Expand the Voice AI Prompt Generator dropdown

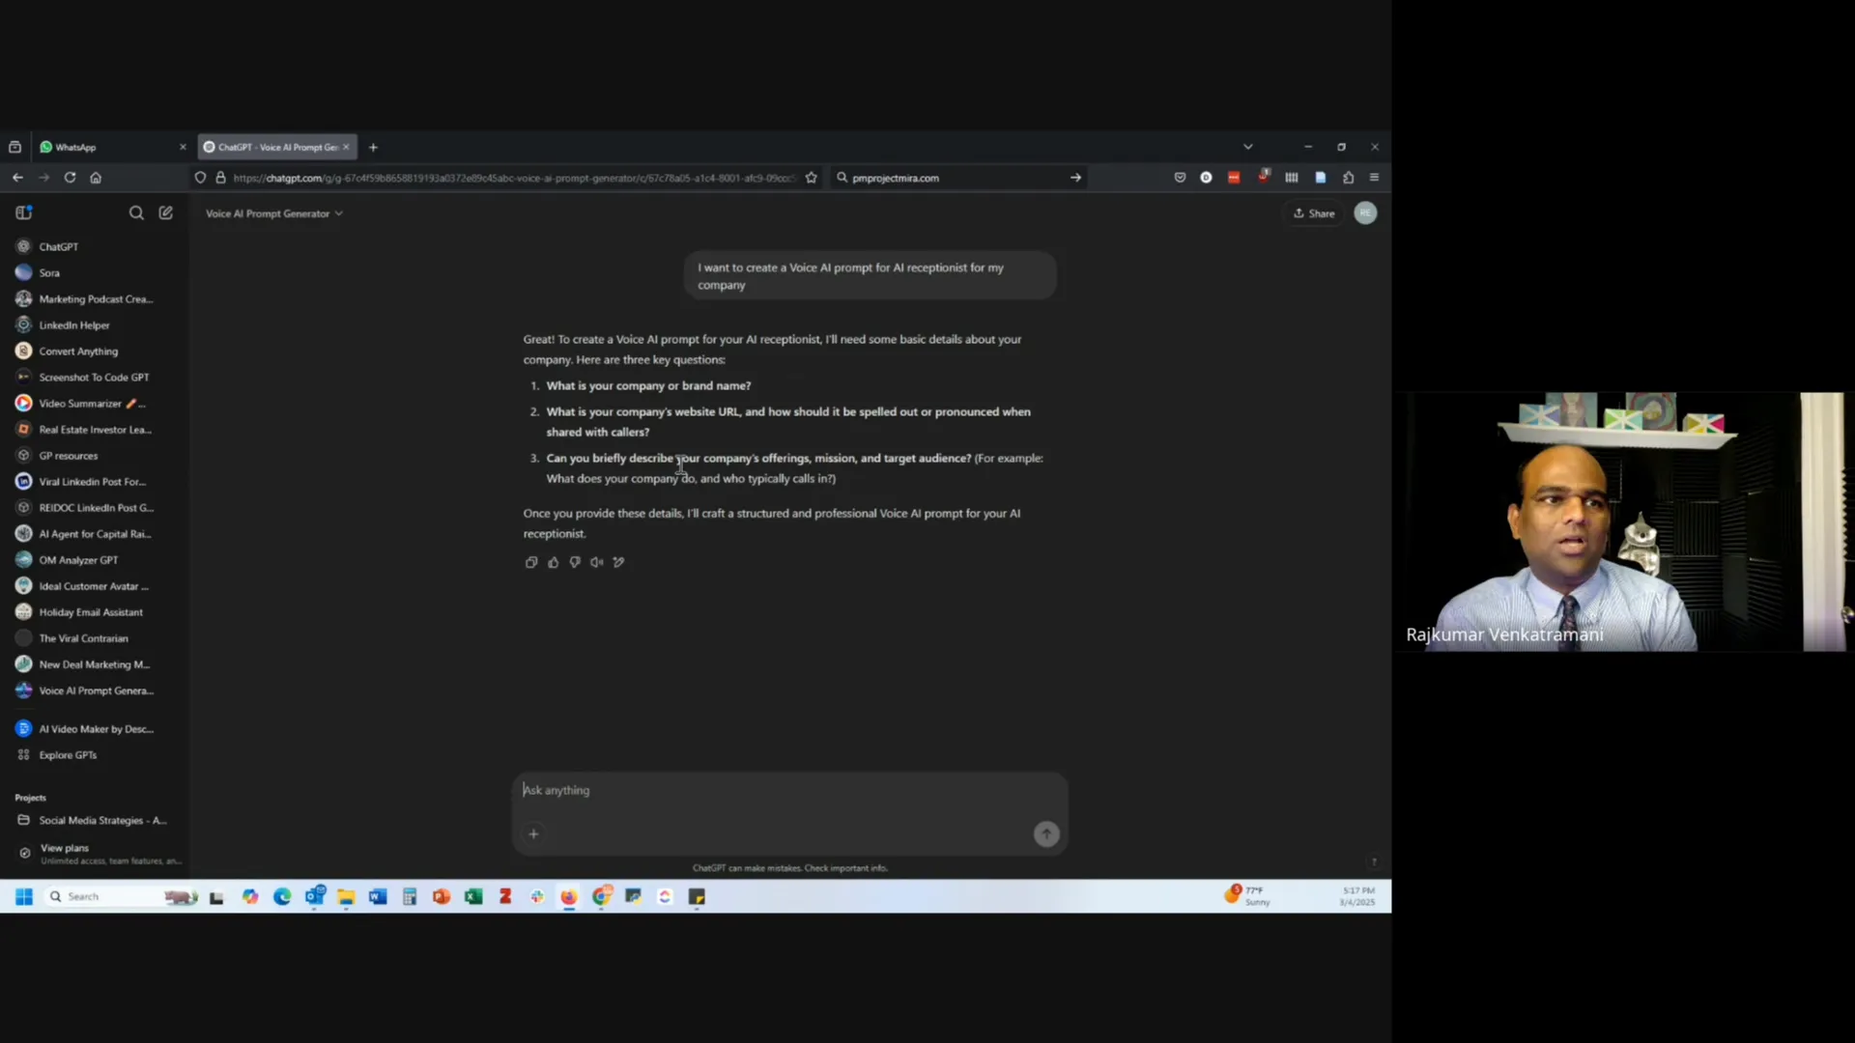274,213
